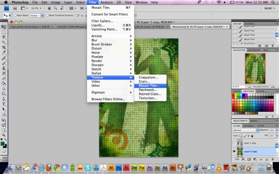
Task: Toggle Lock image pixels brush icon
Action: (245, 136)
